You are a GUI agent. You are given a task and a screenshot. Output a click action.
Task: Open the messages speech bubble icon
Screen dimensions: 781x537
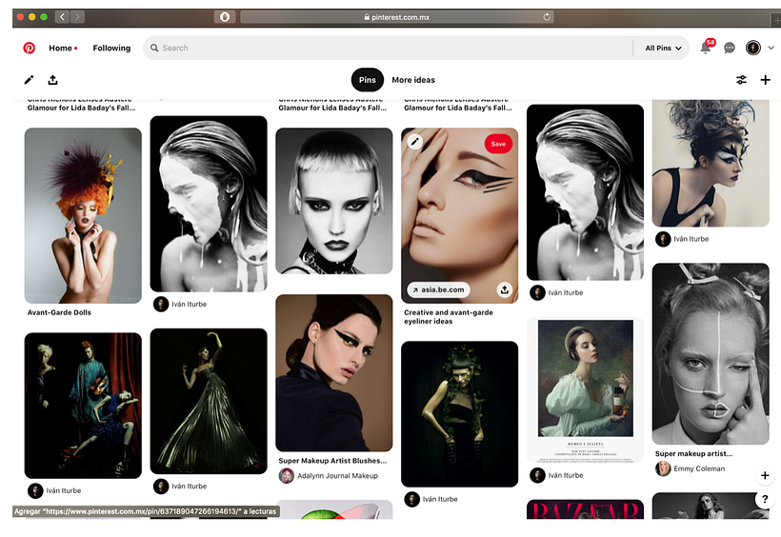(x=730, y=48)
